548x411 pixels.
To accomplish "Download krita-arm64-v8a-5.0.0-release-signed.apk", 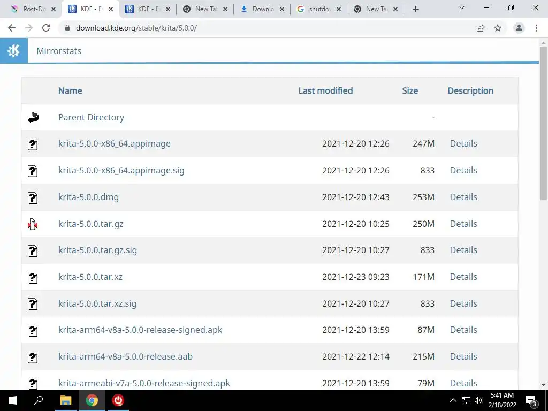I will click(140, 330).
